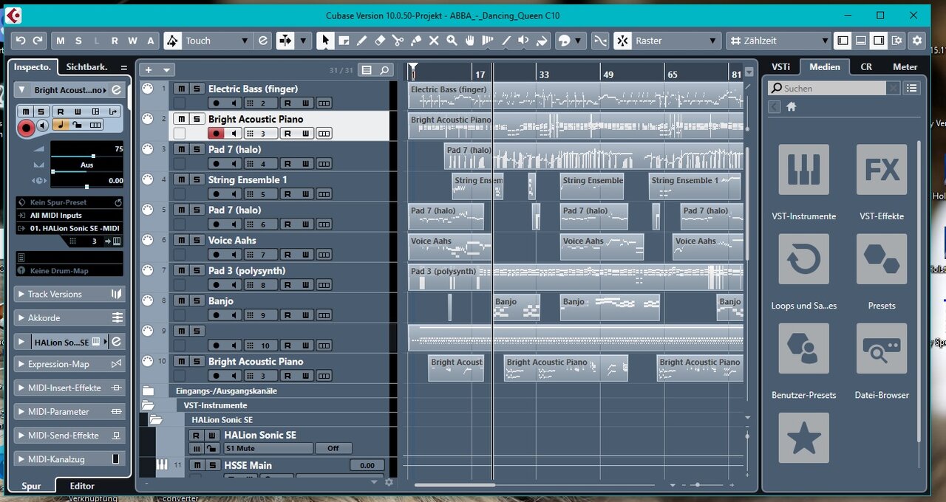Switch to the VSTi tab
The height and width of the screenshot is (502, 946).
click(780, 66)
